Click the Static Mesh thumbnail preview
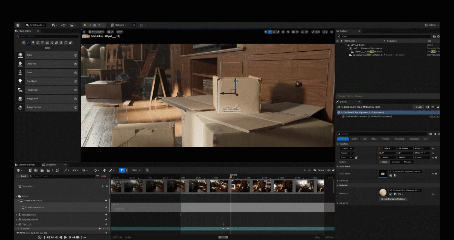The image size is (454, 240). point(383,173)
